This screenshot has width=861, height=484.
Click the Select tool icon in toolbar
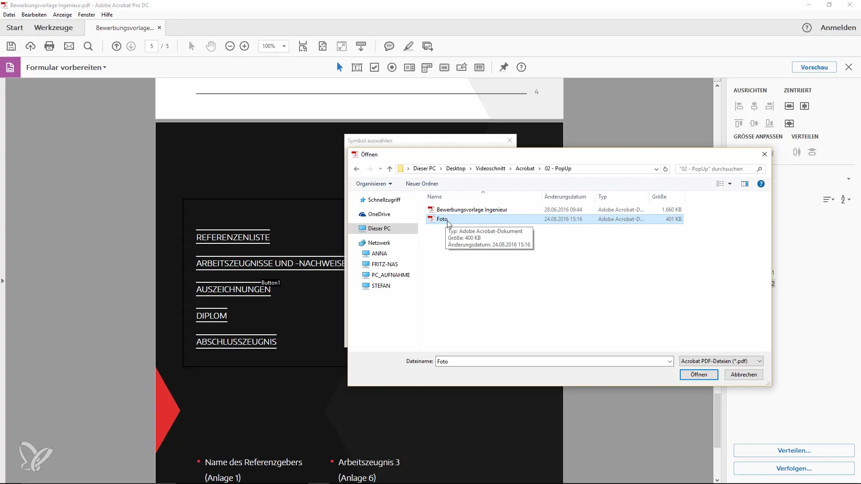click(x=191, y=46)
